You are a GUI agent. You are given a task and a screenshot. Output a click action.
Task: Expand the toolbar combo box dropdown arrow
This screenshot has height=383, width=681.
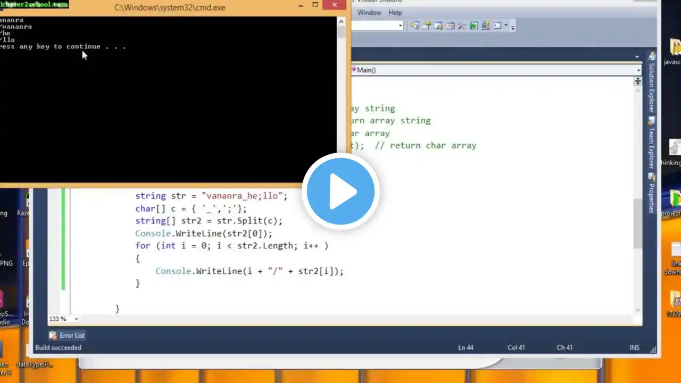click(x=401, y=26)
